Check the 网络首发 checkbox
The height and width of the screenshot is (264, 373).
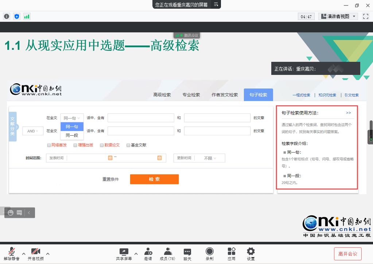pos(49,145)
